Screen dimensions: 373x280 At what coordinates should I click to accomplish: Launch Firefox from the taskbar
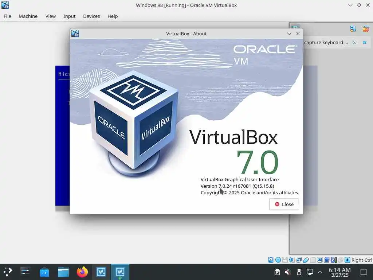(82, 272)
